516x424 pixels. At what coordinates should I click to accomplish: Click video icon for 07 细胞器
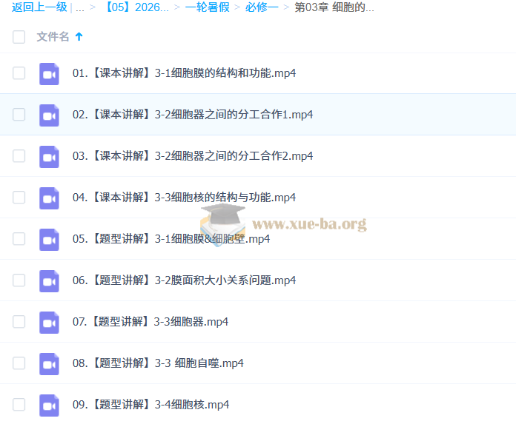[x=49, y=322]
